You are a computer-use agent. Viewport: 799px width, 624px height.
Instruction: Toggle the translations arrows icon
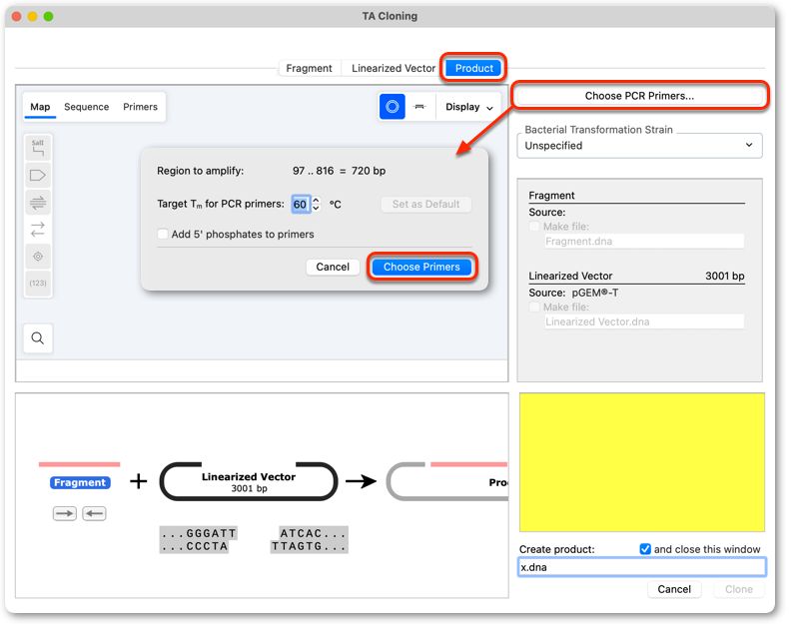click(x=38, y=230)
